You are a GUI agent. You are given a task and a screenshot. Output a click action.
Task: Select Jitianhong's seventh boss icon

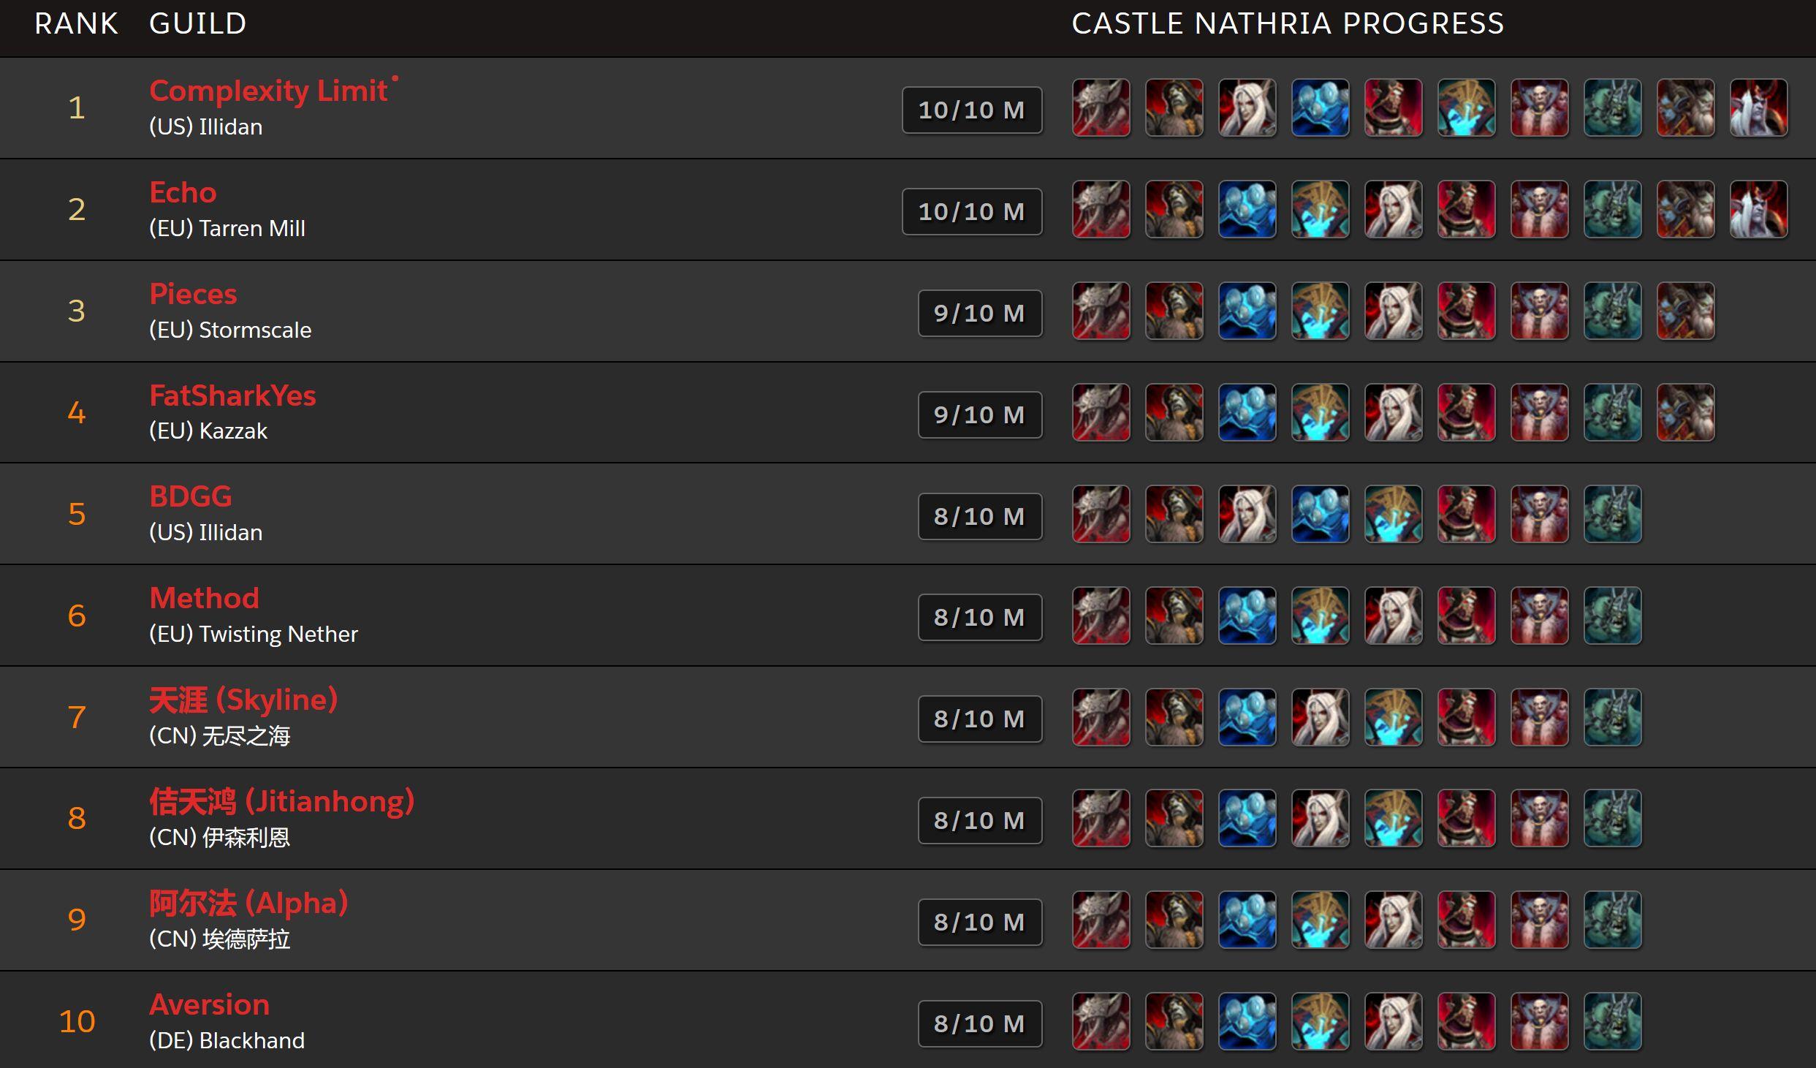point(1539,819)
